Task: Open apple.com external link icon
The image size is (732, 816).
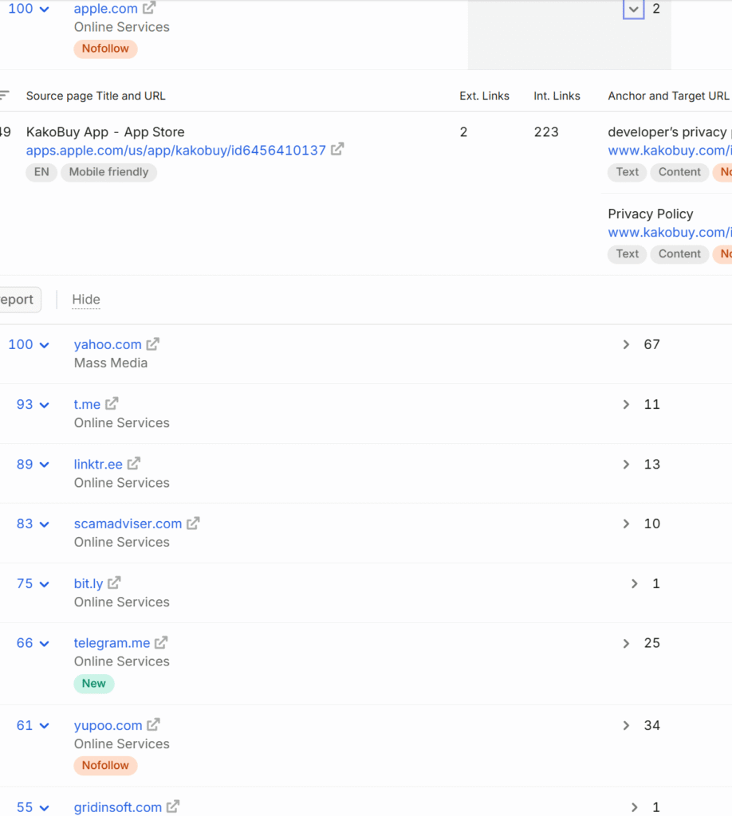Action: coord(149,8)
